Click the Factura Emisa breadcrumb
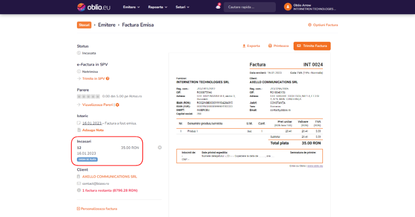This screenshot has width=415, height=217. click(138, 25)
